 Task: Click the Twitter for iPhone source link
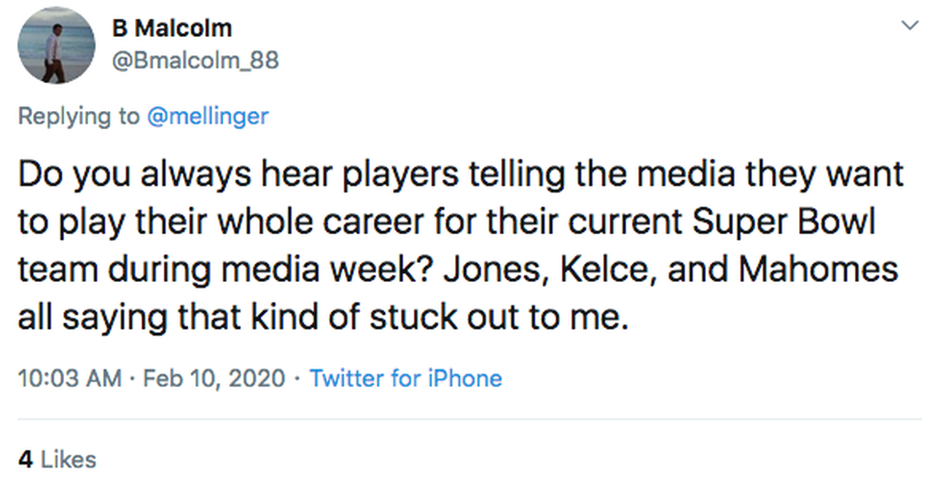coord(406,378)
